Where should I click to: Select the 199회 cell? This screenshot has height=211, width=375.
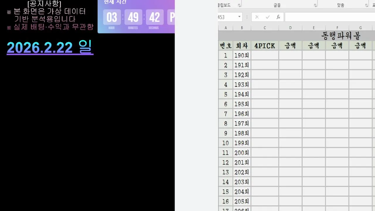[x=242, y=143]
